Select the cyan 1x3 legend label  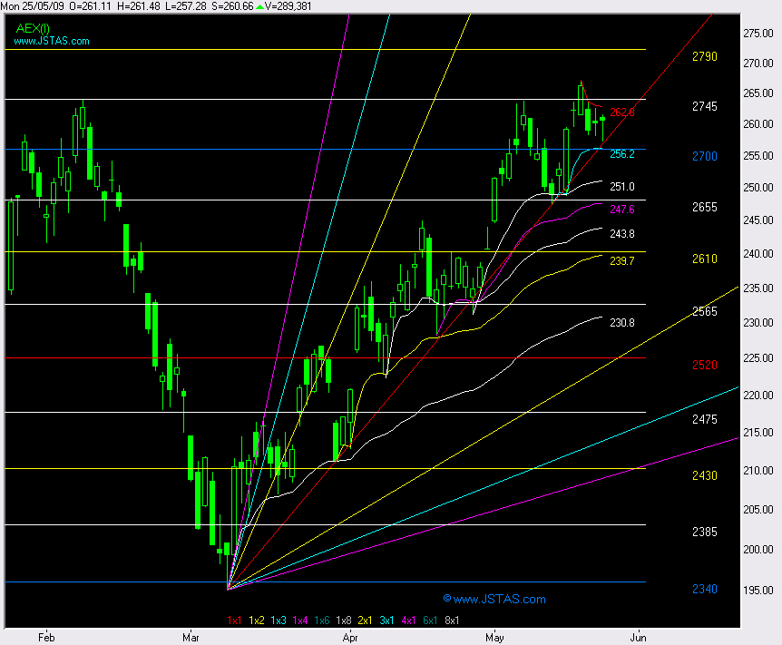coord(277,621)
